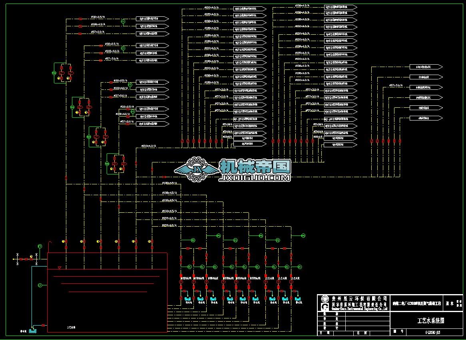
Task: Select the drawing title 工艺水系统图
Action: tap(431, 321)
